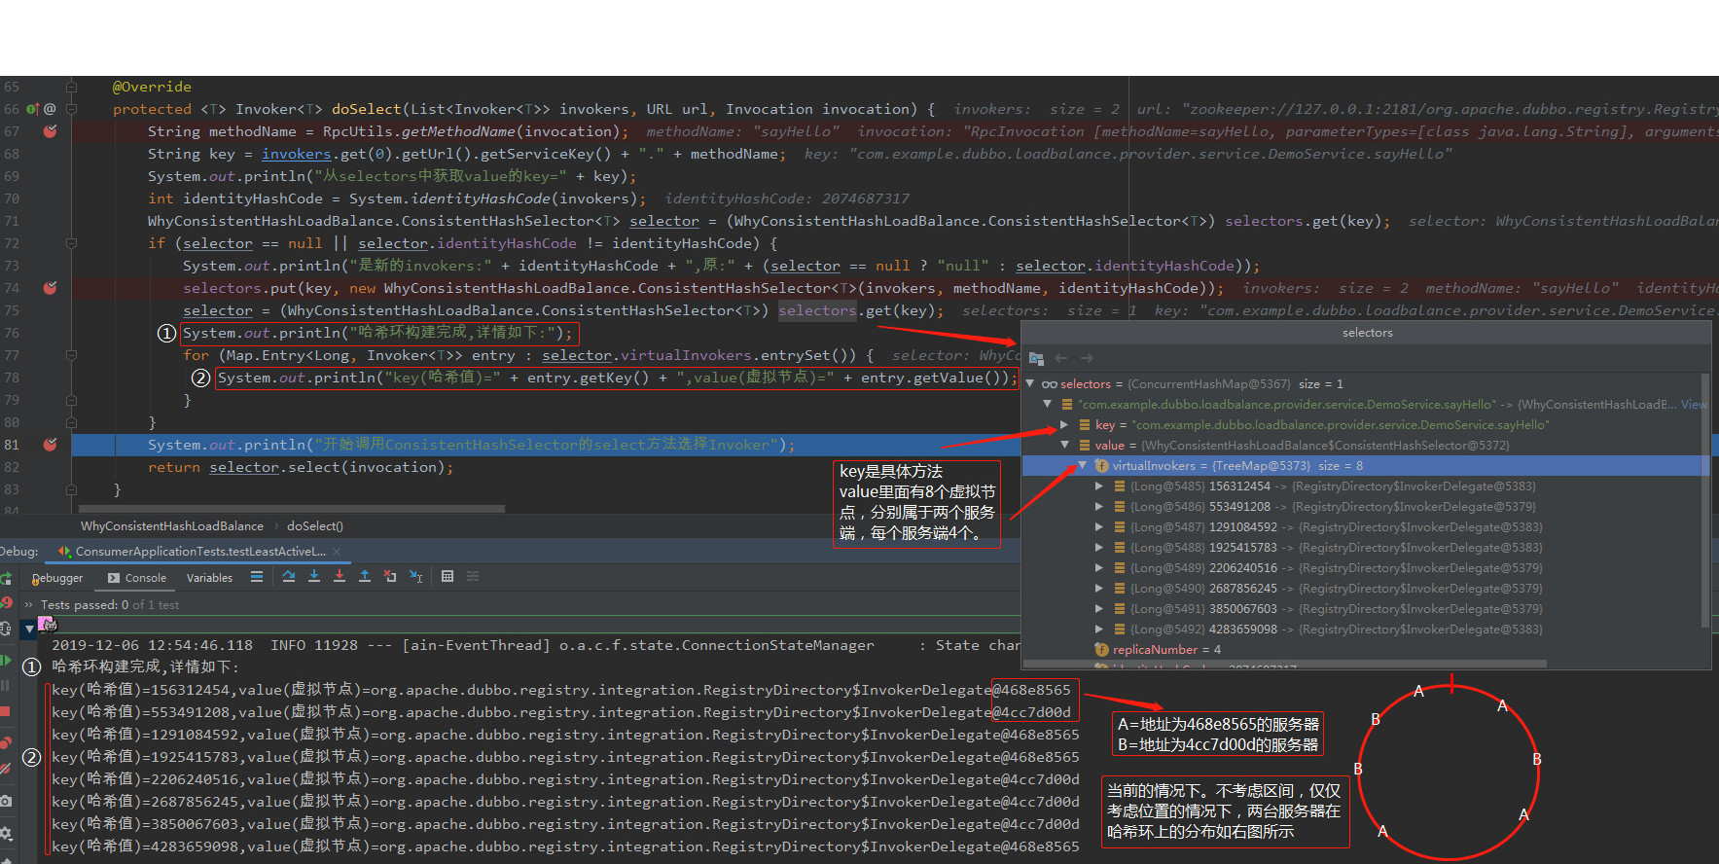Screen dimensions: 1719x864
Task: Toggle the breakpoint on line 81
Action: tap(50, 445)
